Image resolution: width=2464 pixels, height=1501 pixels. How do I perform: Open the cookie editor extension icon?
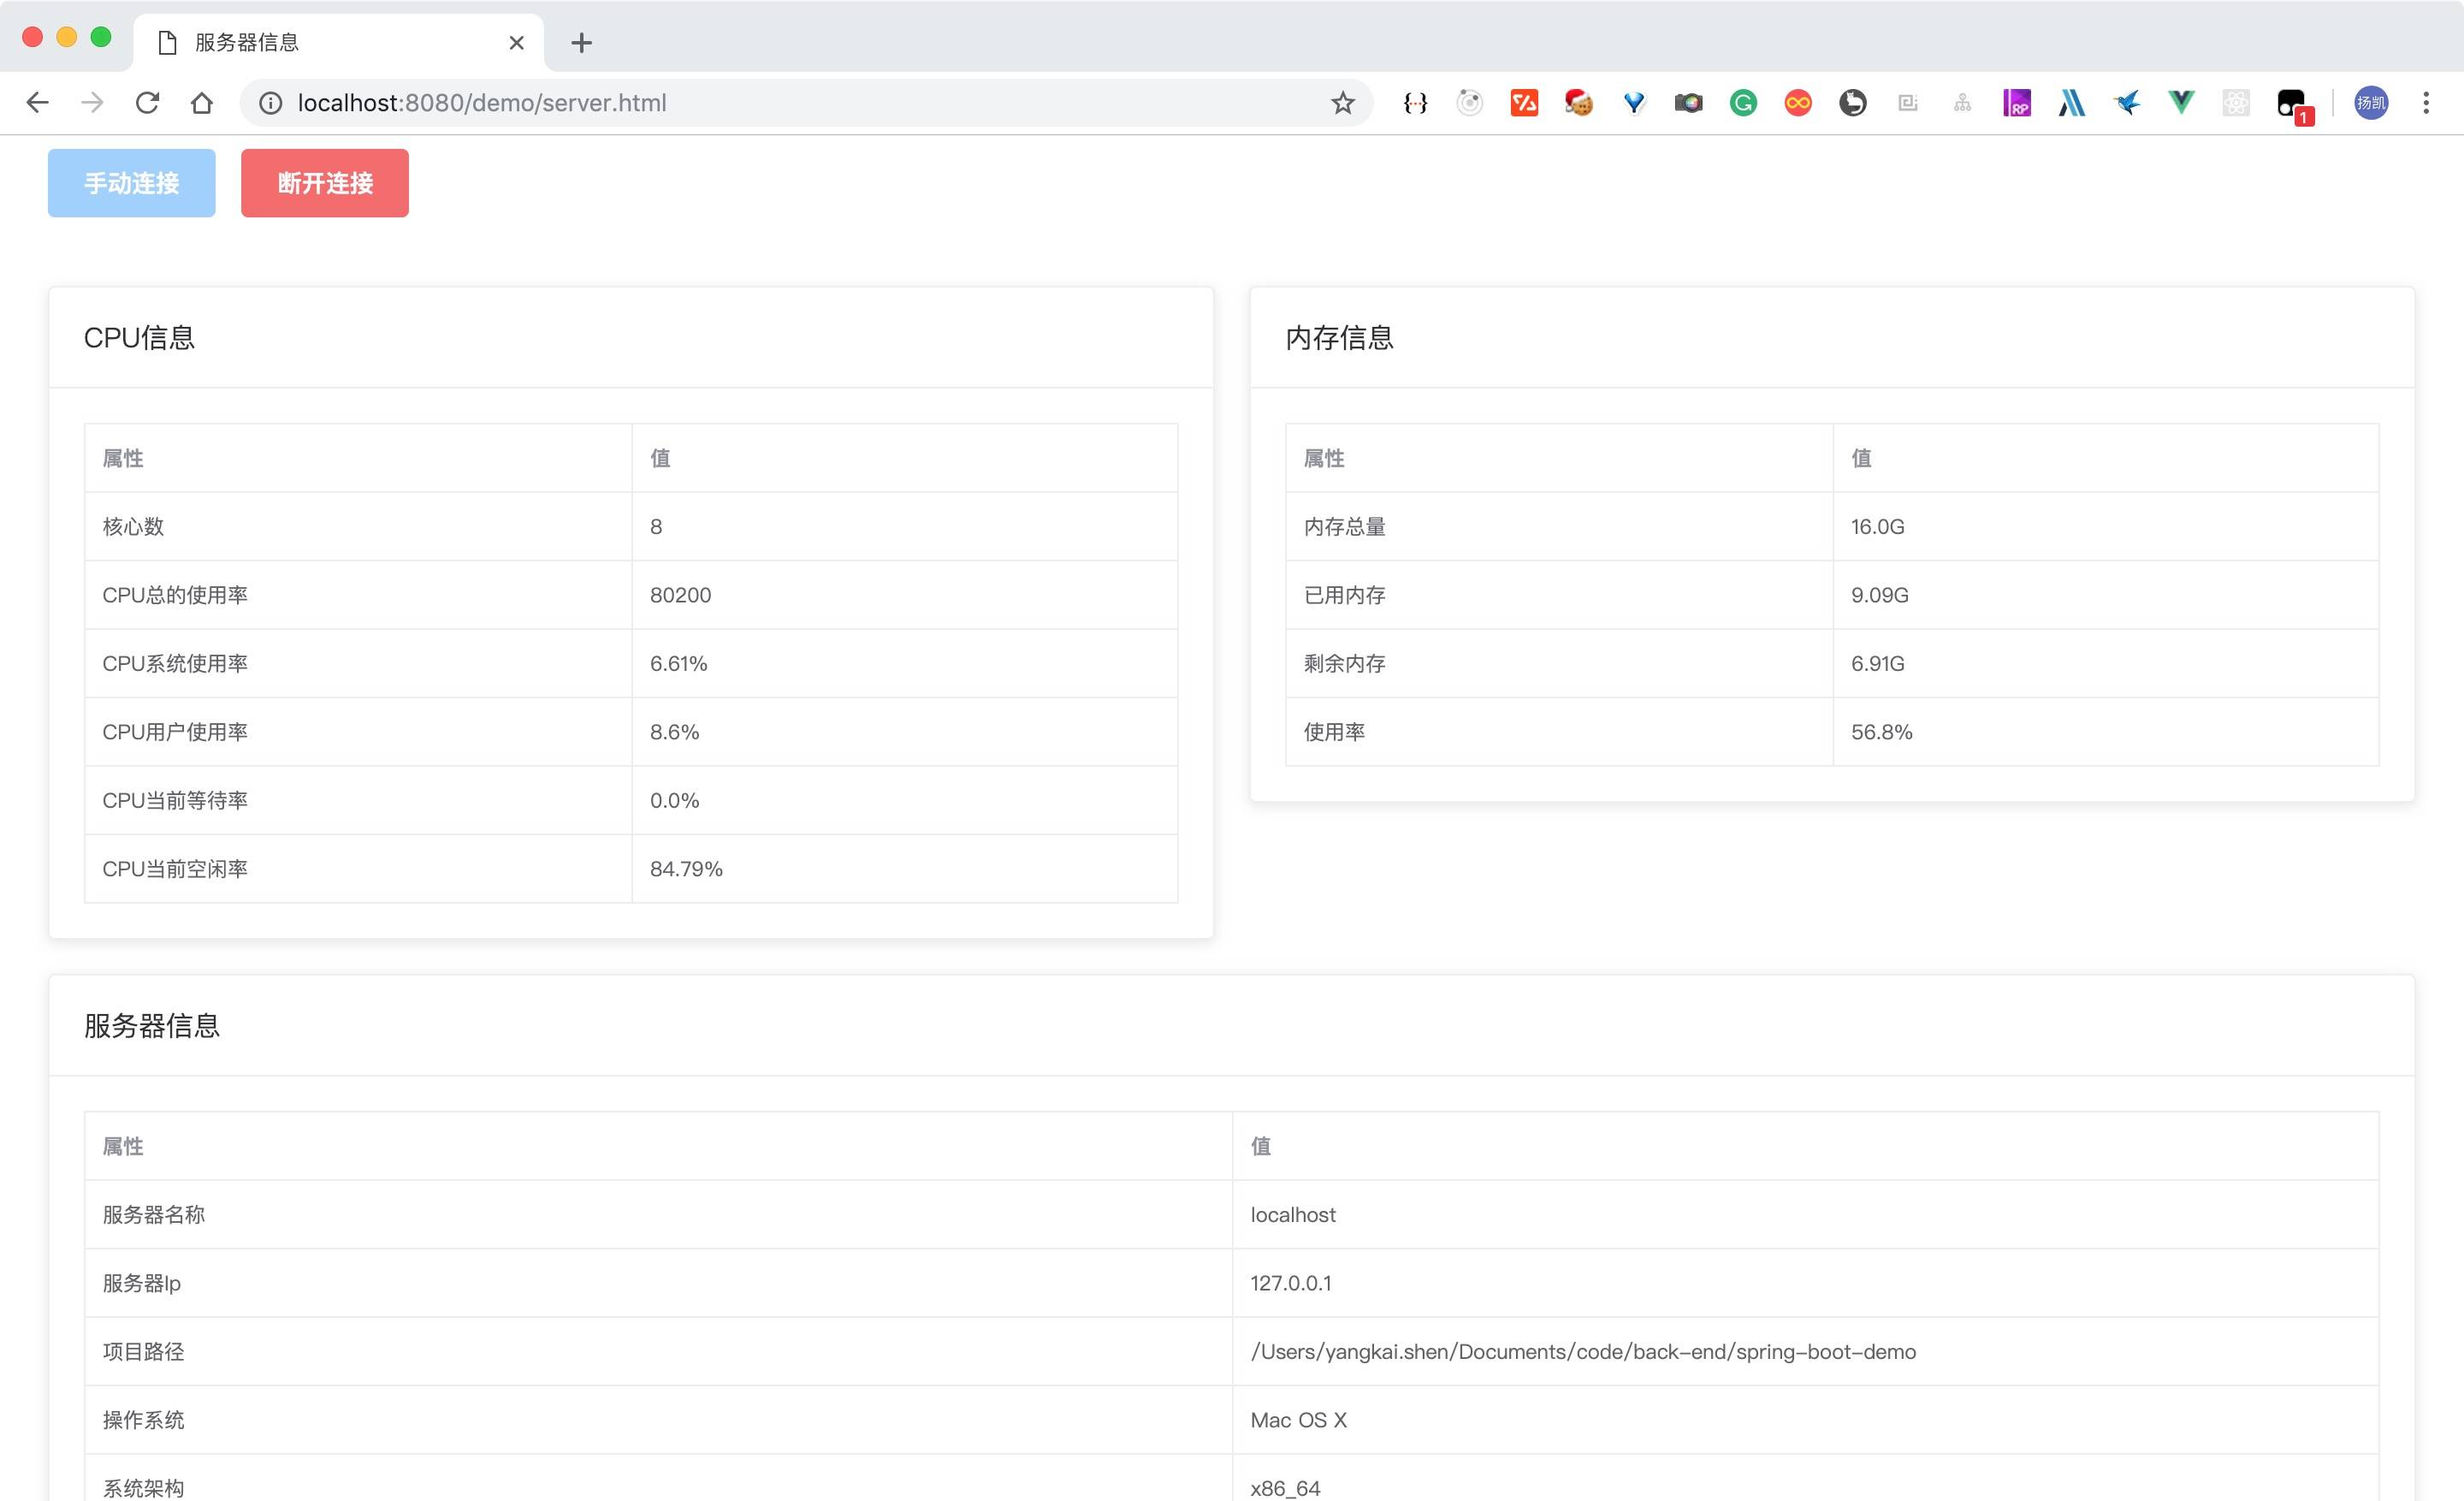tap(1579, 103)
